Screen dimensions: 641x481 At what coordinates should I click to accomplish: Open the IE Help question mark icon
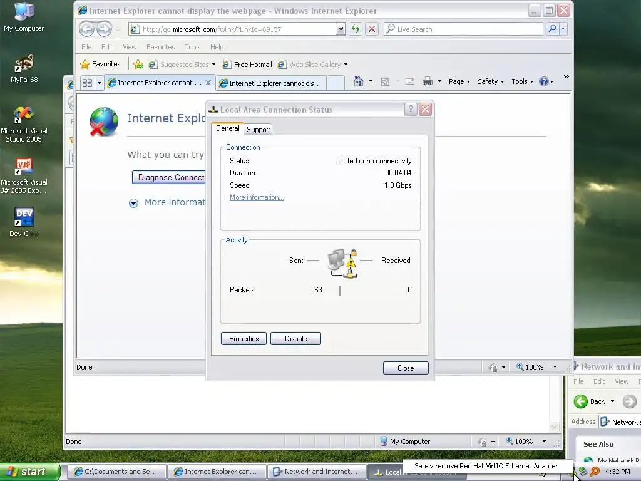tap(544, 81)
